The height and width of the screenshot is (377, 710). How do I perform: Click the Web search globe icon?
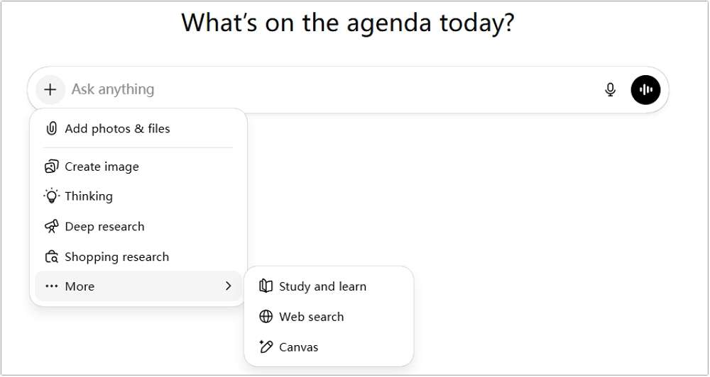266,317
